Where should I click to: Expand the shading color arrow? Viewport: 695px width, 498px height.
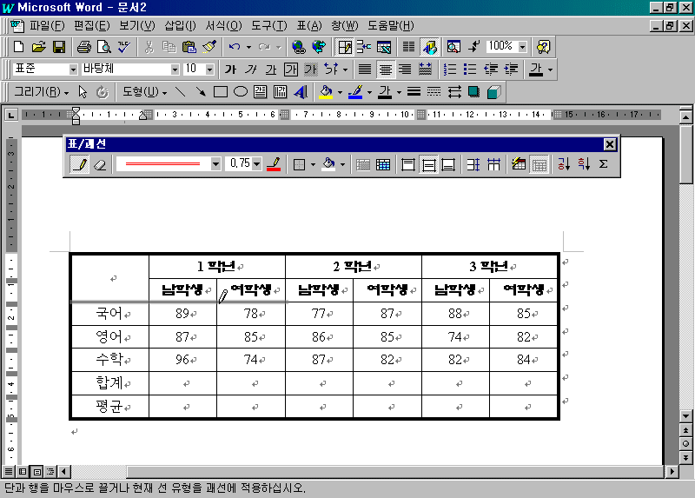342,164
